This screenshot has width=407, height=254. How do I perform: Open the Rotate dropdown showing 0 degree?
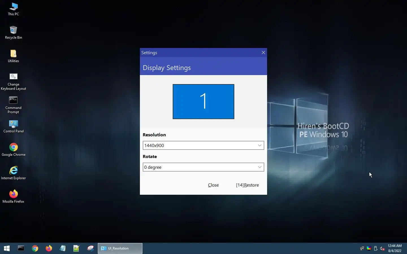(203, 167)
